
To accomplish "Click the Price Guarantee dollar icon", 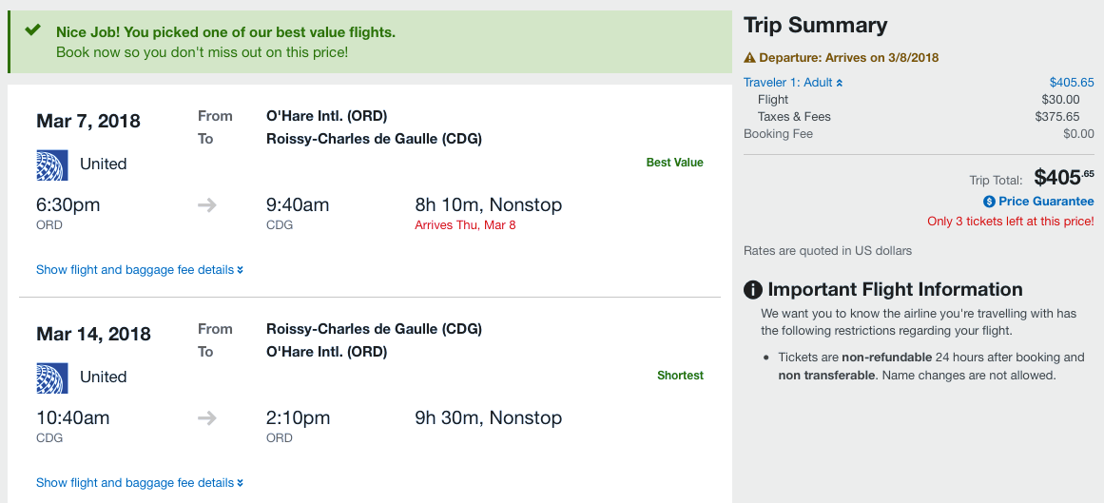I will 989,202.
